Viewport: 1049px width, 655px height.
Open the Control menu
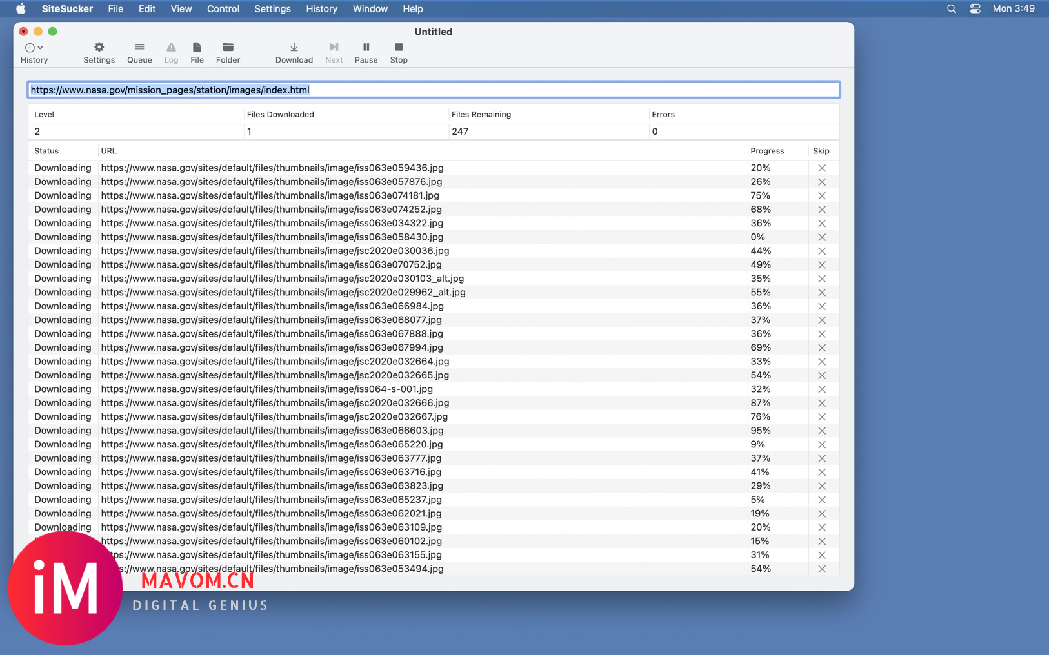coord(223,9)
